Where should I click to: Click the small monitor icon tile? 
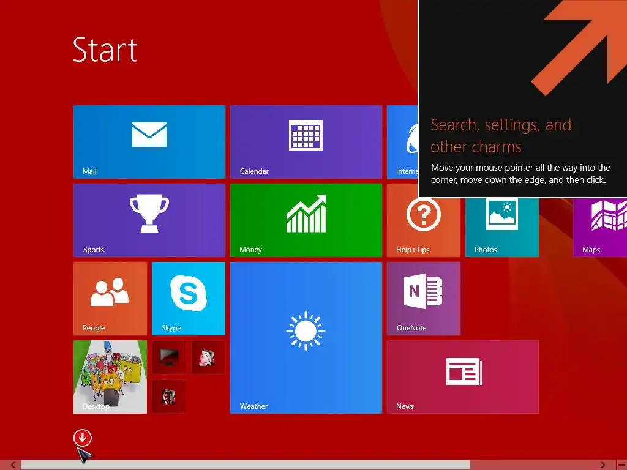[x=169, y=357]
